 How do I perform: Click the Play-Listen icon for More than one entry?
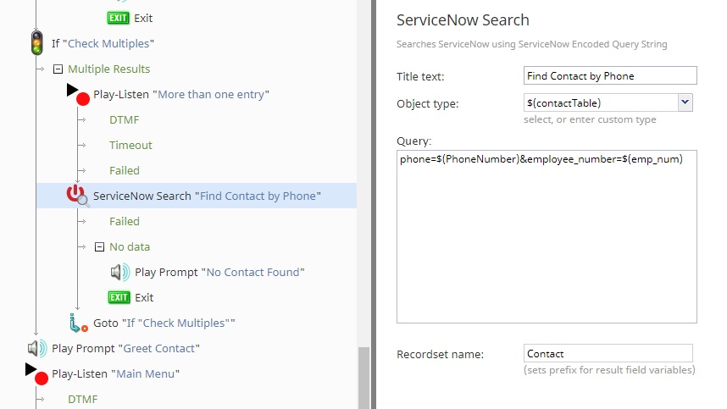point(78,95)
